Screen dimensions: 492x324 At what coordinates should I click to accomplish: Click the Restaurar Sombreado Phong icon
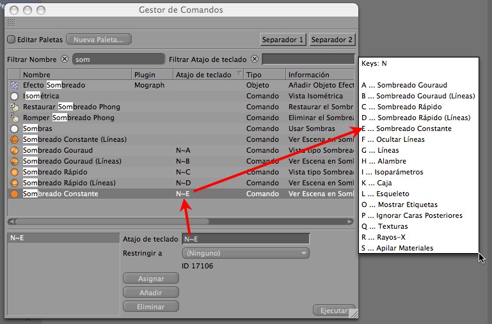[x=14, y=107]
